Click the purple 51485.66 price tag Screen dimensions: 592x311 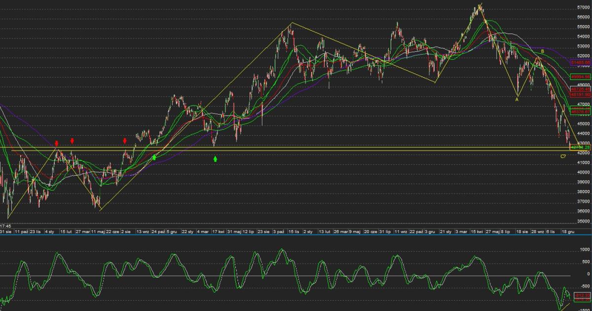[x=580, y=63]
